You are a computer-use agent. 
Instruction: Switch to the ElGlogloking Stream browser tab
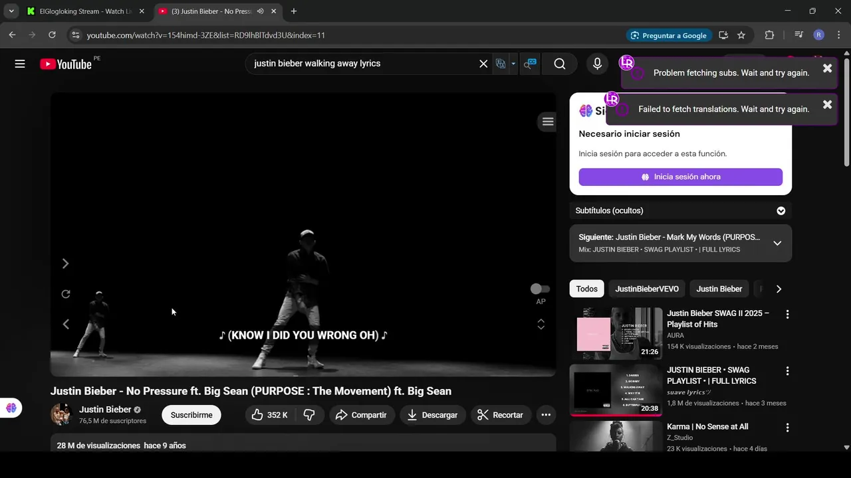click(x=84, y=11)
